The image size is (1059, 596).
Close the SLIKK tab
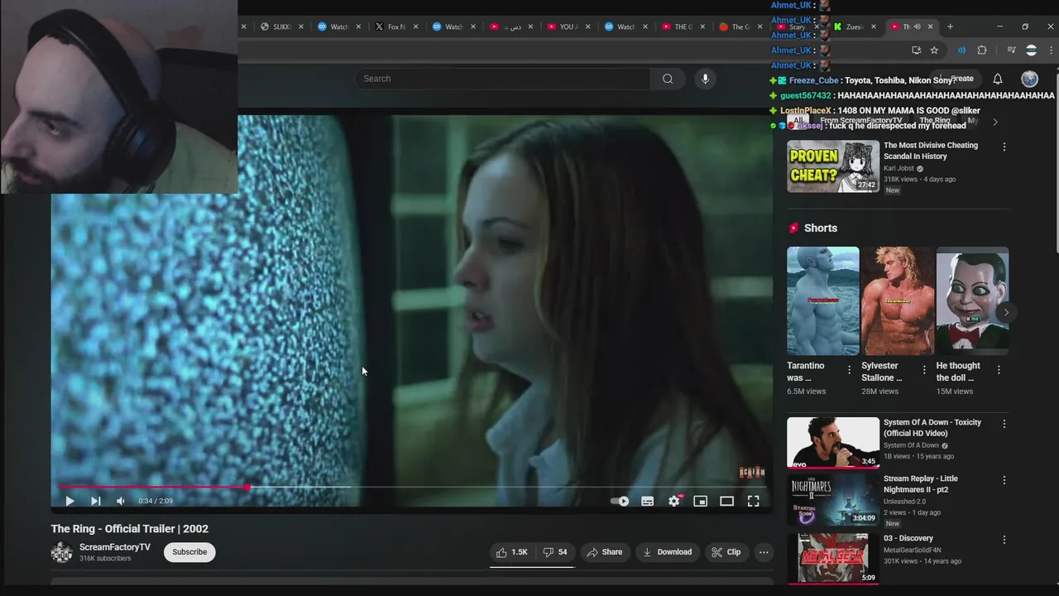(x=301, y=26)
